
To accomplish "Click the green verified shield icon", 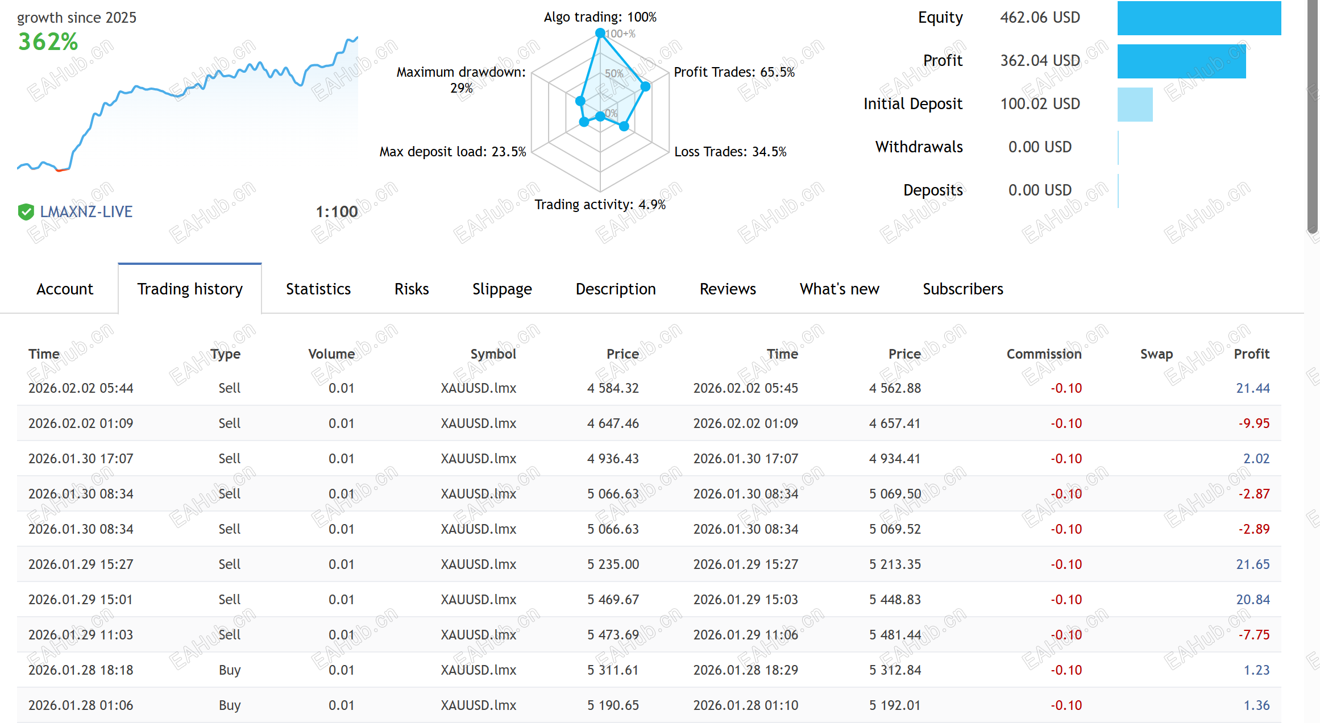I will (x=26, y=212).
